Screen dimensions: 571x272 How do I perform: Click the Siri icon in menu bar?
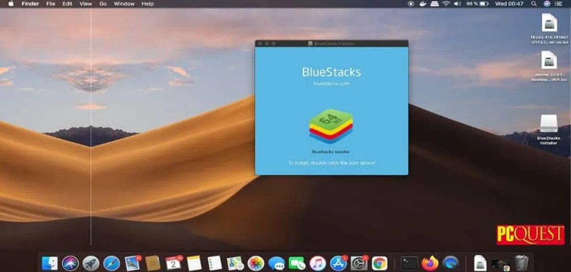[547, 4]
